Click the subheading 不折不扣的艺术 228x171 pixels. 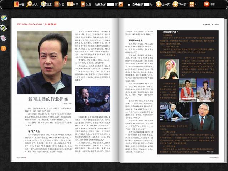click(x=135, y=40)
